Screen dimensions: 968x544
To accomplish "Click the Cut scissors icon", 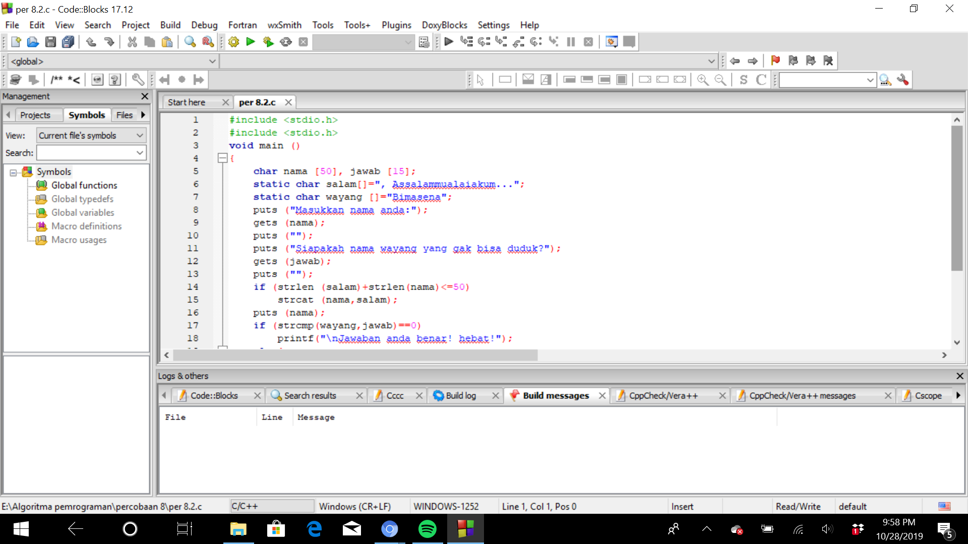I will (132, 42).
